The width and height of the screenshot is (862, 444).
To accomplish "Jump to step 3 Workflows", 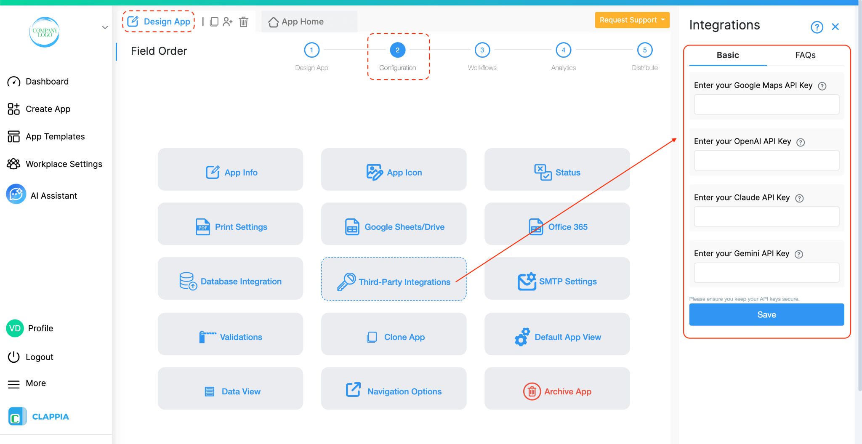I will click(x=482, y=50).
